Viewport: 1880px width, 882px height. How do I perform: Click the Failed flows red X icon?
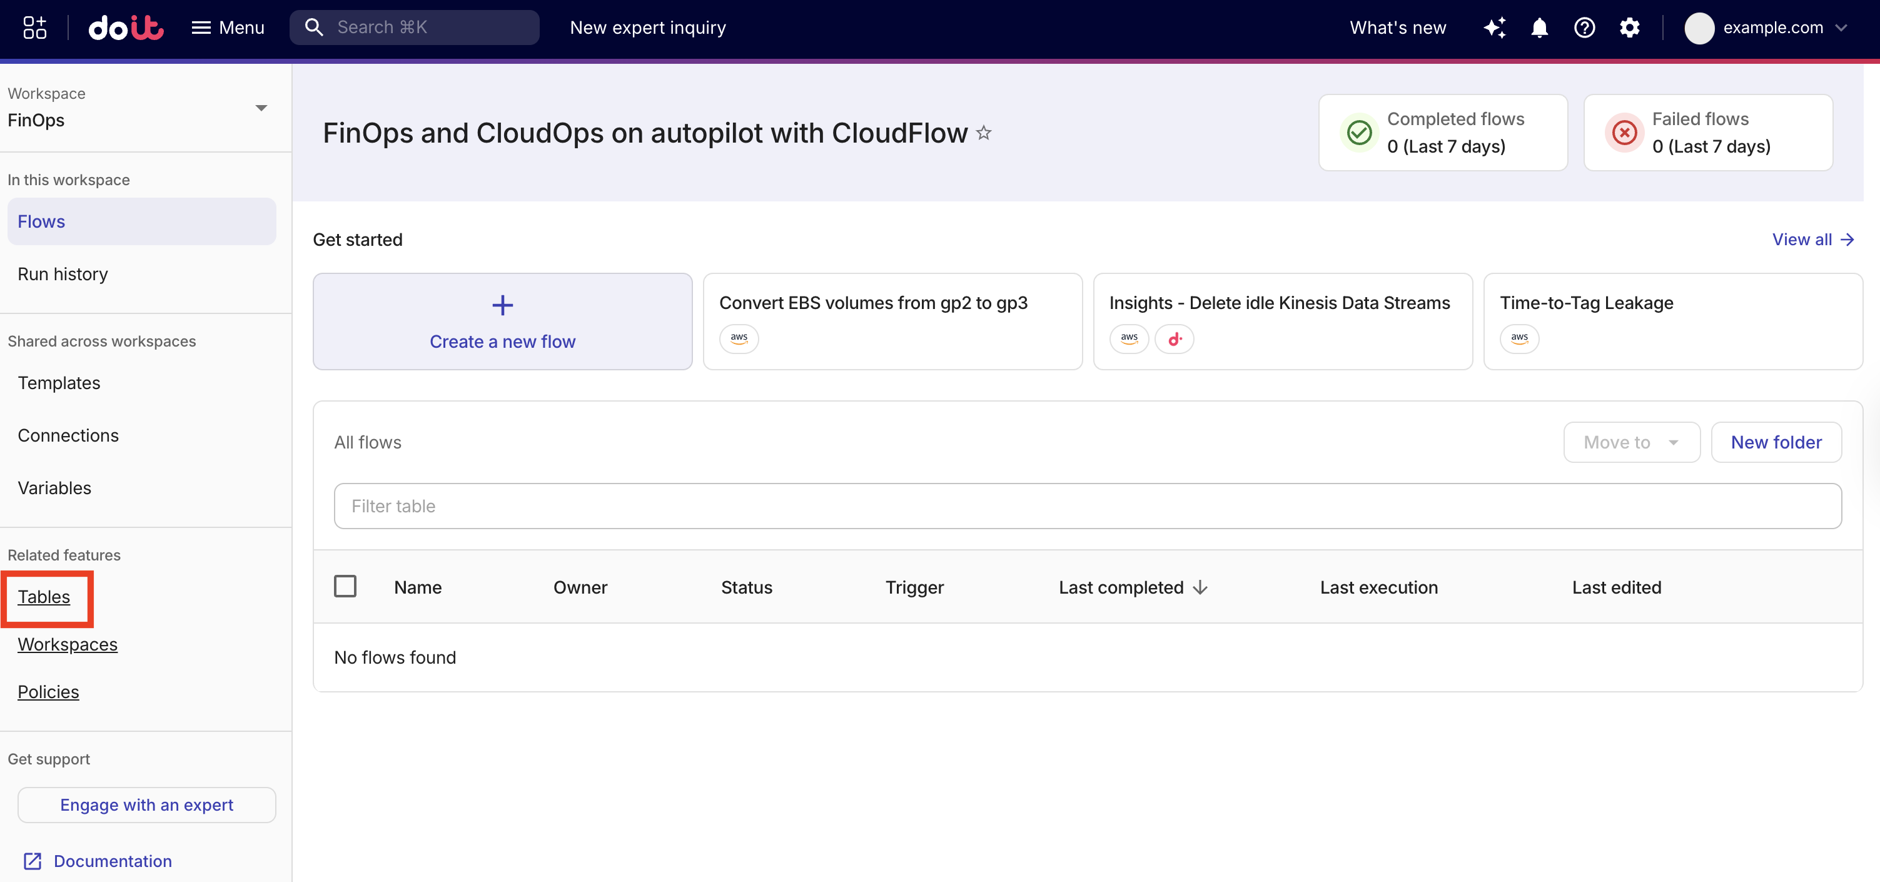pyautogui.click(x=1624, y=133)
